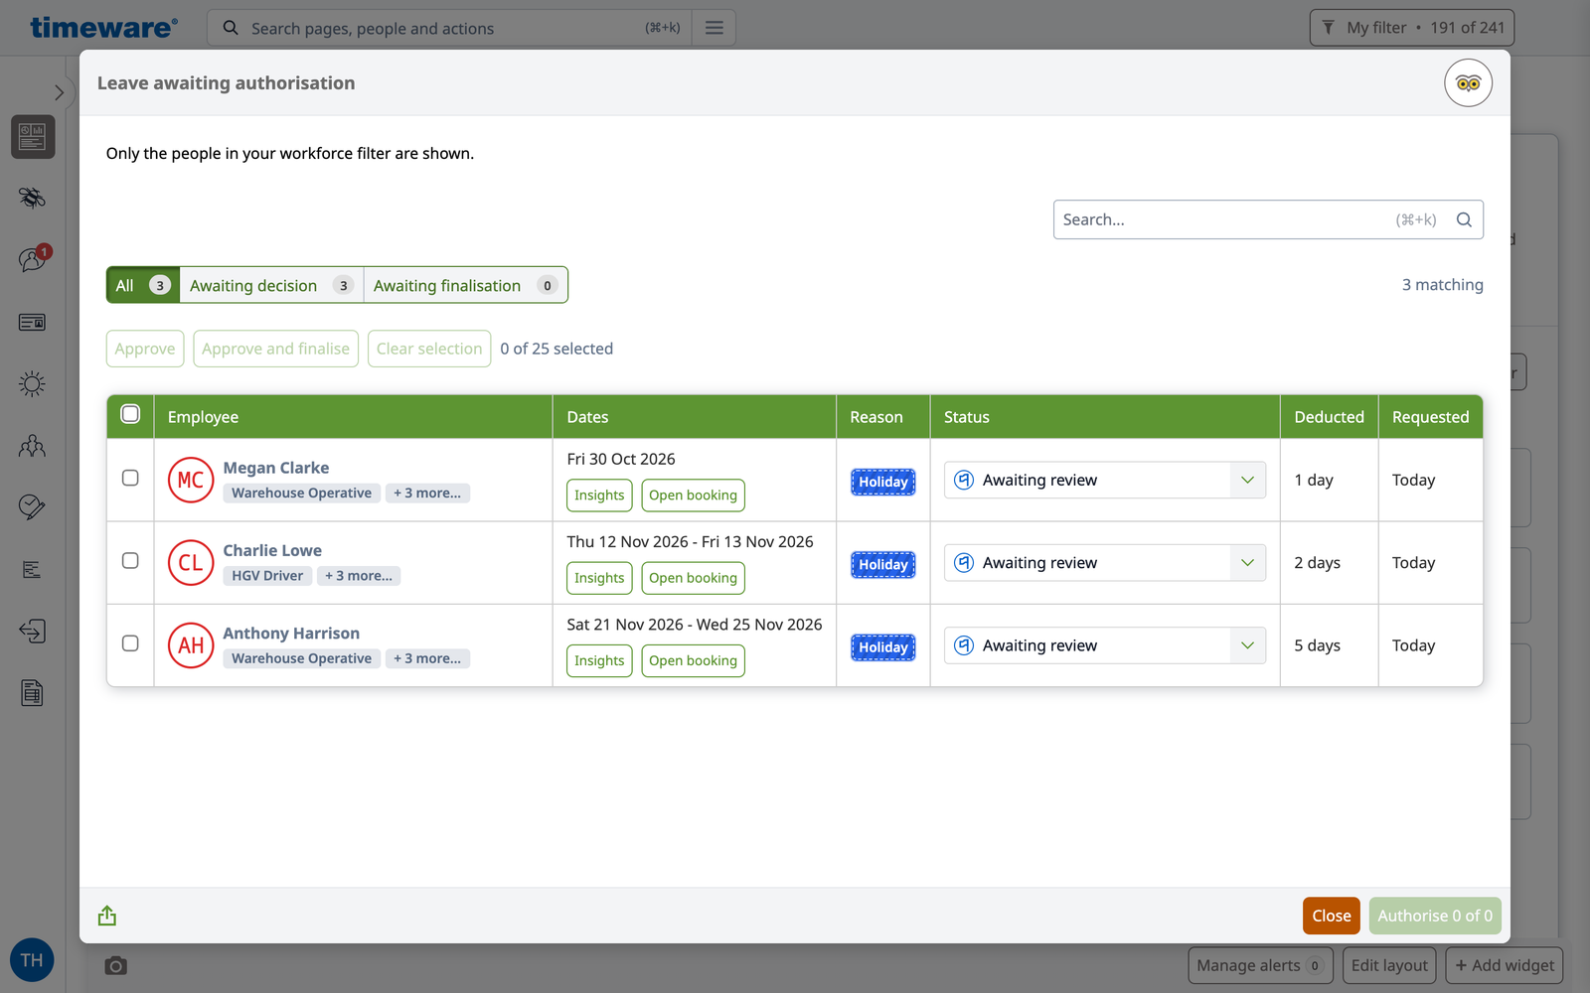This screenshot has height=993, width=1590.
Task: Open Anthony Harrison's status dropdown
Action: [x=1105, y=645]
